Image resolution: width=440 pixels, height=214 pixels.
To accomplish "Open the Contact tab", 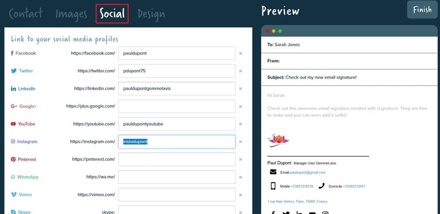I will pyautogui.click(x=26, y=13).
